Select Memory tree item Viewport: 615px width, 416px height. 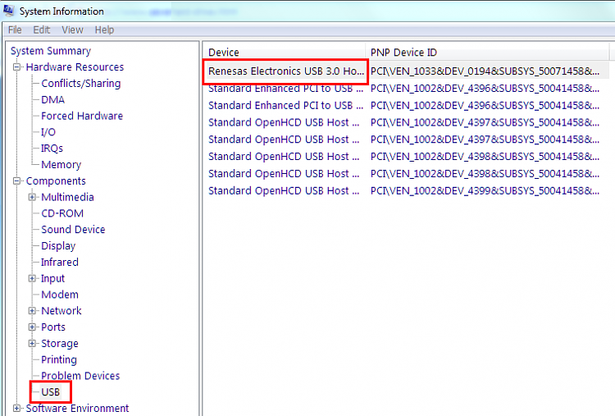[61, 165]
